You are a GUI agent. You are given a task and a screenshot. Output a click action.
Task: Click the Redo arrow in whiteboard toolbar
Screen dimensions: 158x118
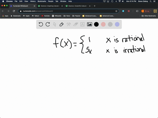click(x=48, y=24)
